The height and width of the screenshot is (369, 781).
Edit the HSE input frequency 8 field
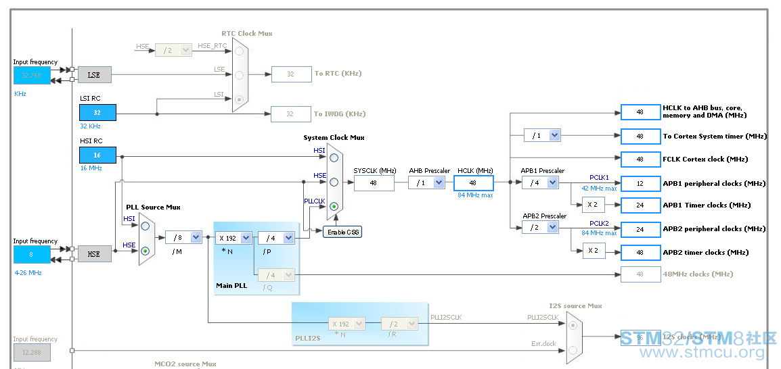pos(32,254)
